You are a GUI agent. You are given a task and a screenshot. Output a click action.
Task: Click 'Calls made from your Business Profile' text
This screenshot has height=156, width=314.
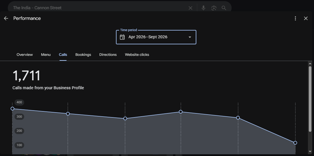click(x=48, y=88)
